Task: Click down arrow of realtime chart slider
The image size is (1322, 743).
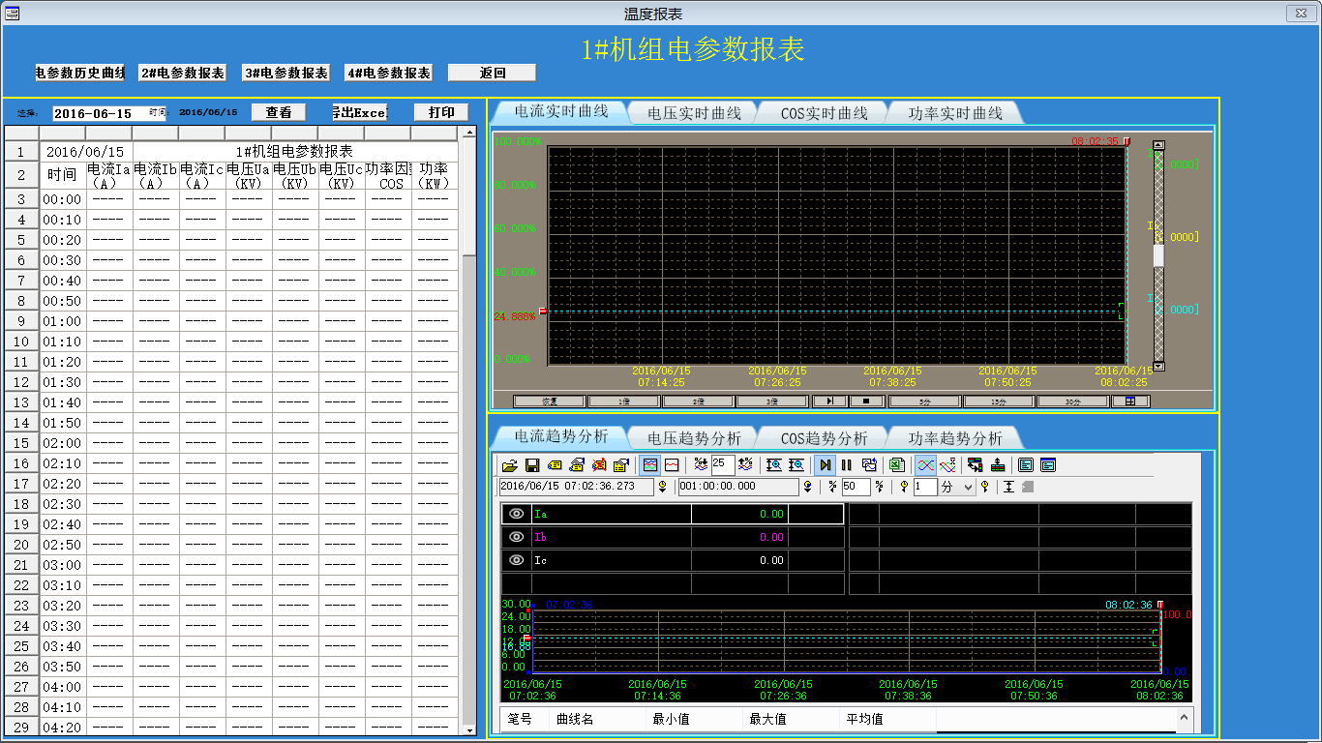Action: click(x=1158, y=367)
